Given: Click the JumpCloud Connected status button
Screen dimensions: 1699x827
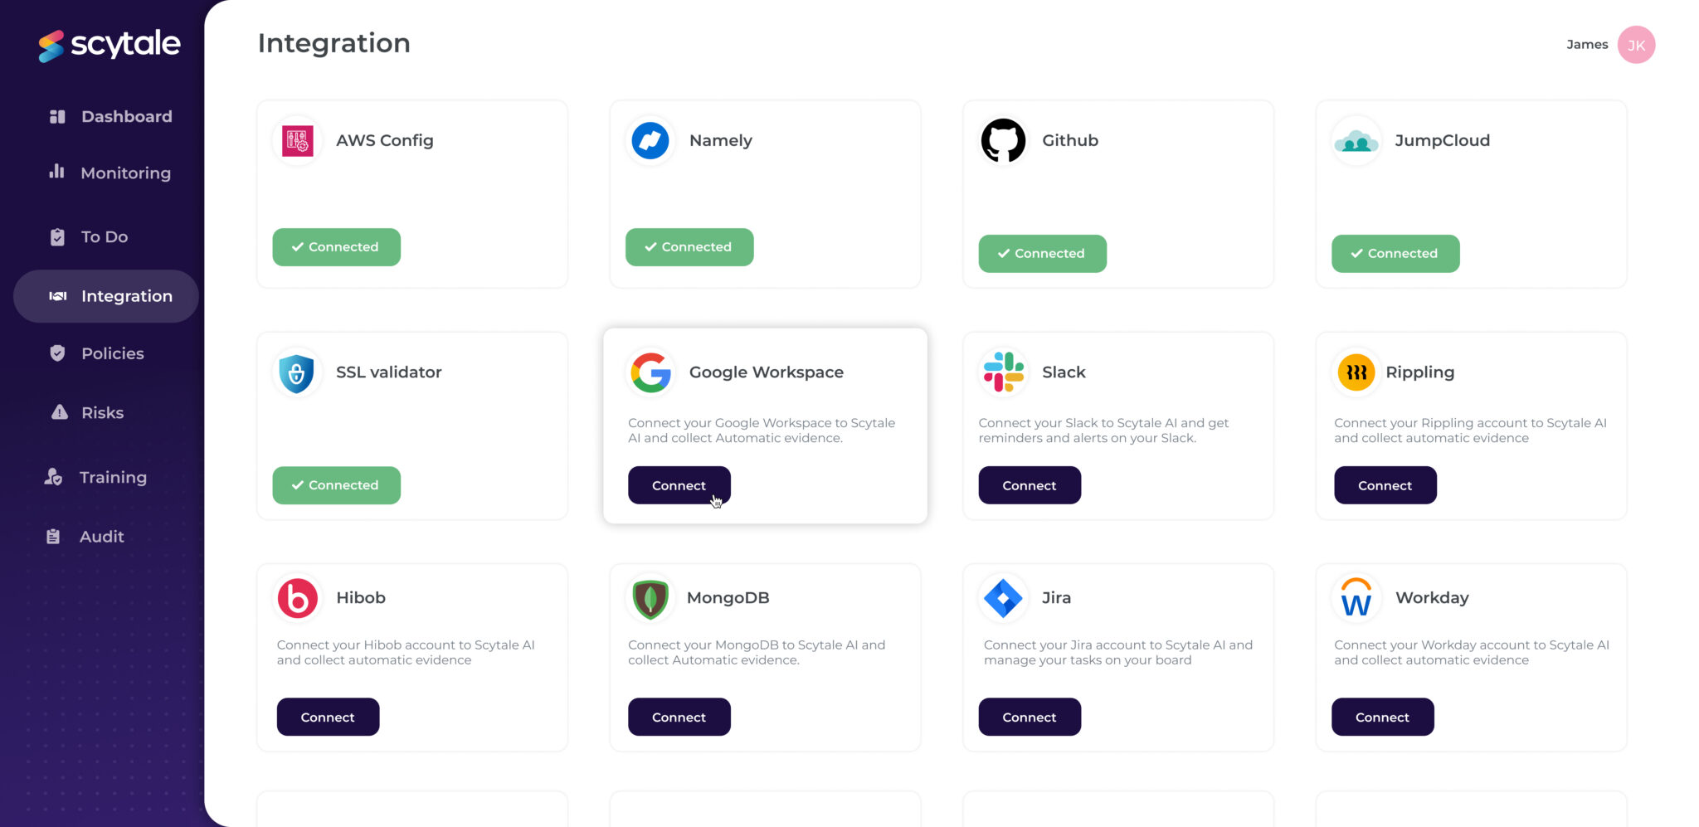Looking at the screenshot, I should click(x=1395, y=254).
